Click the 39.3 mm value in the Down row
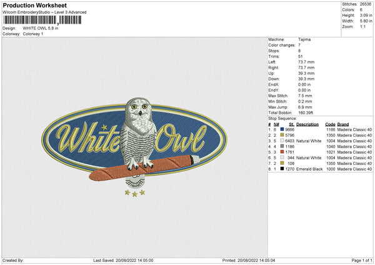Screen dimensions: 375x265 tap(306, 79)
